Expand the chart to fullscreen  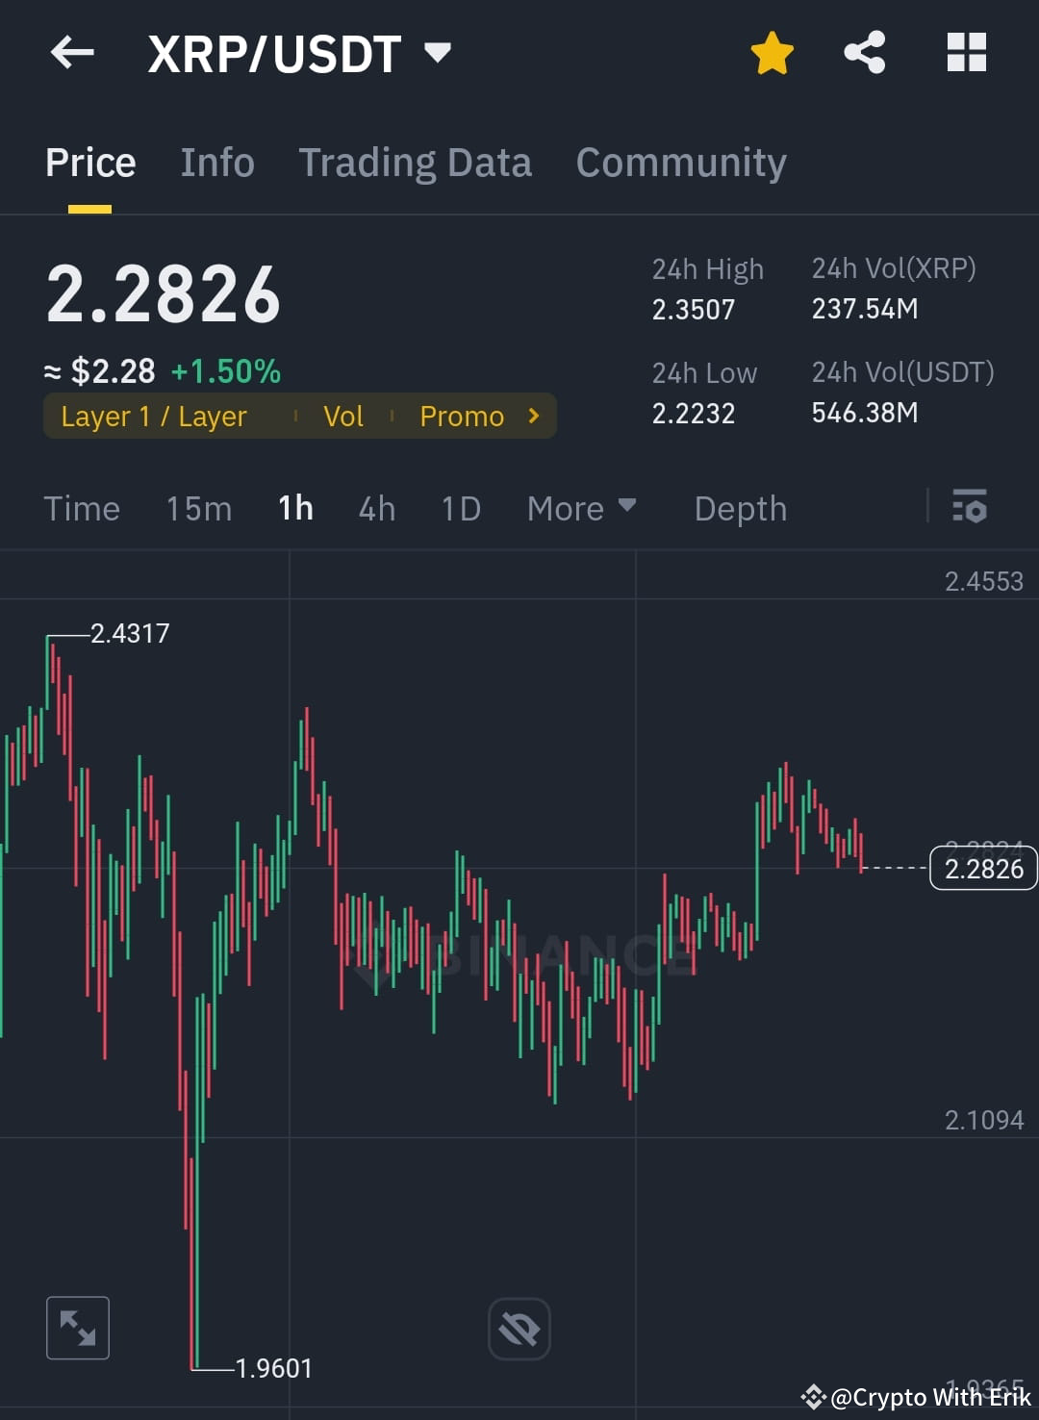[77, 1328]
